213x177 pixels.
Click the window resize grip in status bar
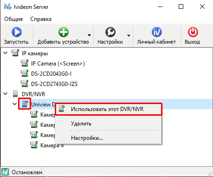click(210, 174)
